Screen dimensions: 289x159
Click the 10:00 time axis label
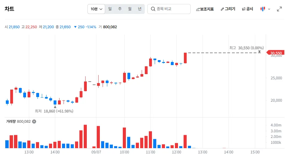tap(124, 152)
